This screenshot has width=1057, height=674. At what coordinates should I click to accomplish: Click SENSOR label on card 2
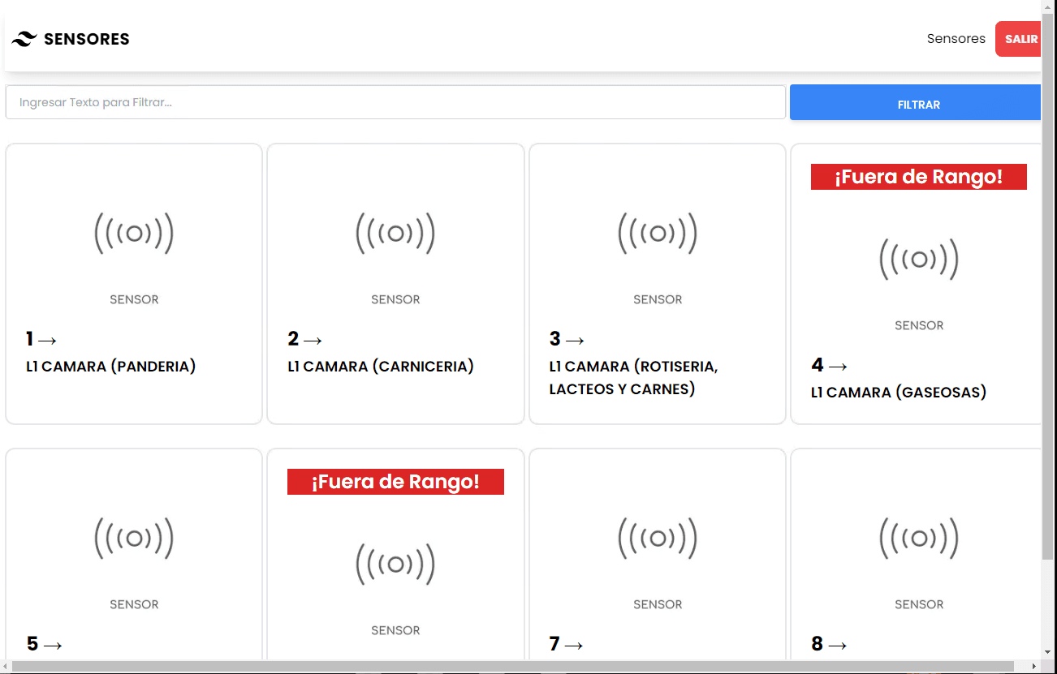pos(395,299)
